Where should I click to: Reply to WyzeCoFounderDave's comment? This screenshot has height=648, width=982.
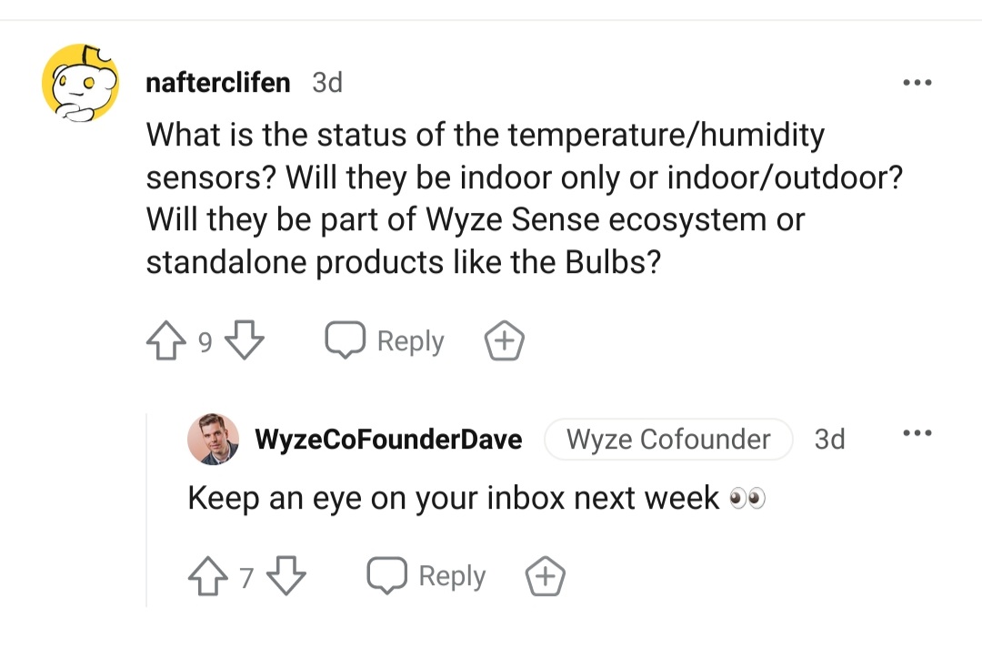[x=428, y=576]
